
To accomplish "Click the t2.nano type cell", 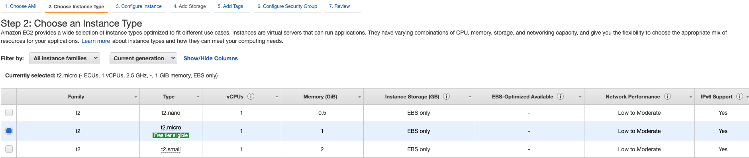I will point(171,113).
